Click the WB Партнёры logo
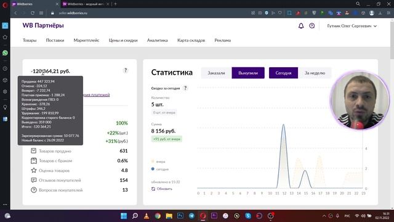394x222 pixels. tap(43, 25)
